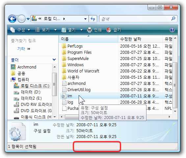Go back with the Back arrow button
This screenshot has width=186, height=158.
click(12, 19)
